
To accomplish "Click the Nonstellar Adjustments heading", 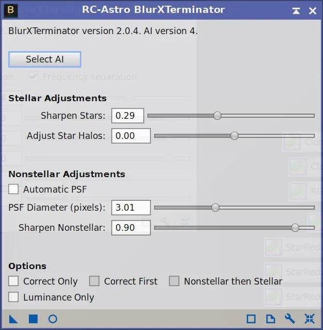I will [x=67, y=174].
